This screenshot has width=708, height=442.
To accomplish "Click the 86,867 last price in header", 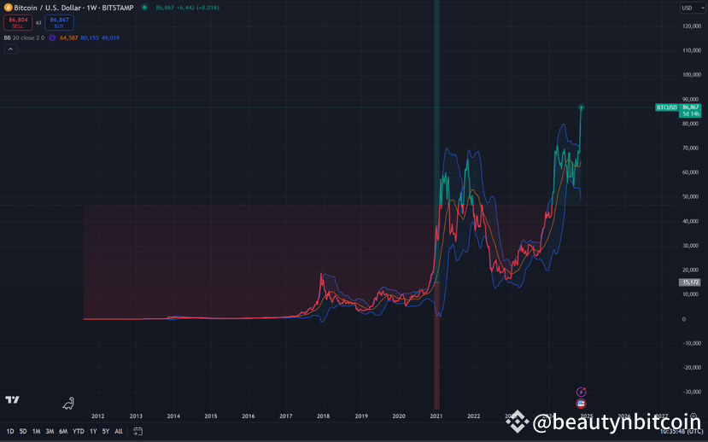I will click(x=165, y=8).
